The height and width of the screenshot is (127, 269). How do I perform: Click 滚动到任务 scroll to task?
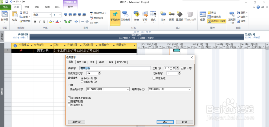coord(232,18)
